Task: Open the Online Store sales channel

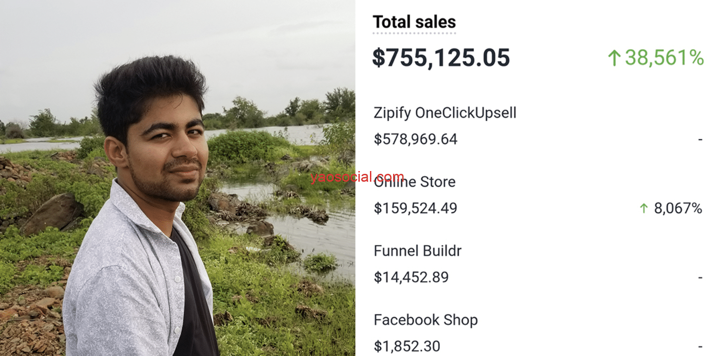Action: (x=414, y=182)
